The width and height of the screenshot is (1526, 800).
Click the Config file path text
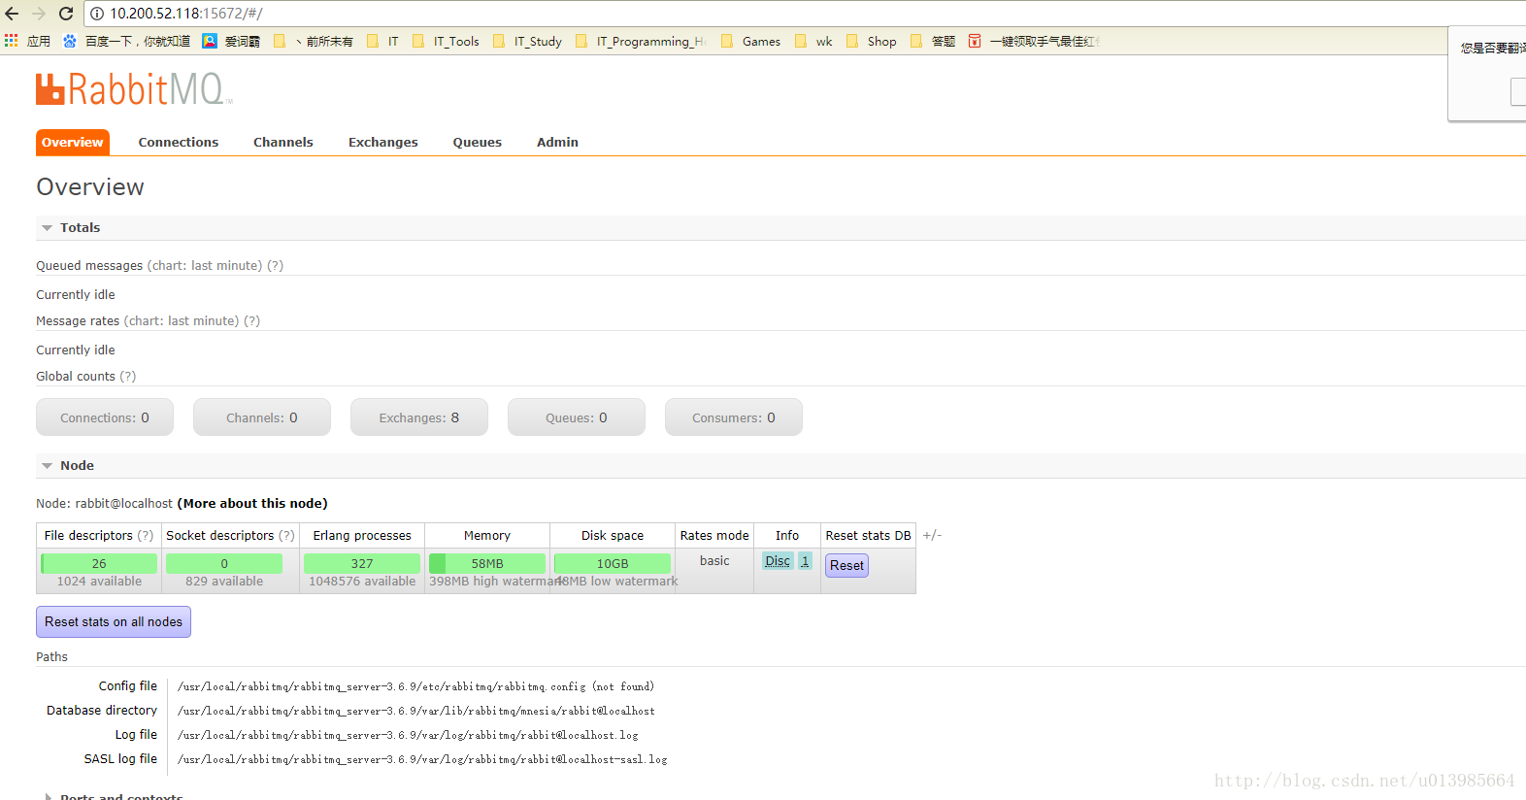click(x=415, y=686)
